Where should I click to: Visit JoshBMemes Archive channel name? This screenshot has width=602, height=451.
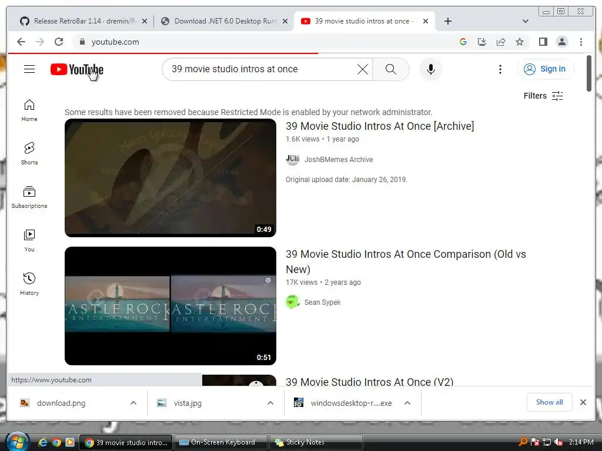click(339, 160)
